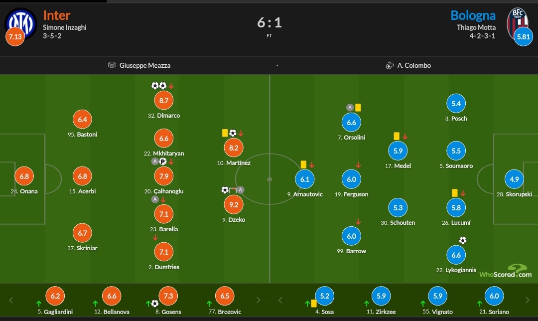This screenshot has width=538, height=321.
Task: Show next Inter substitutes with right chevron
Action: pyautogui.click(x=259, y=301)
